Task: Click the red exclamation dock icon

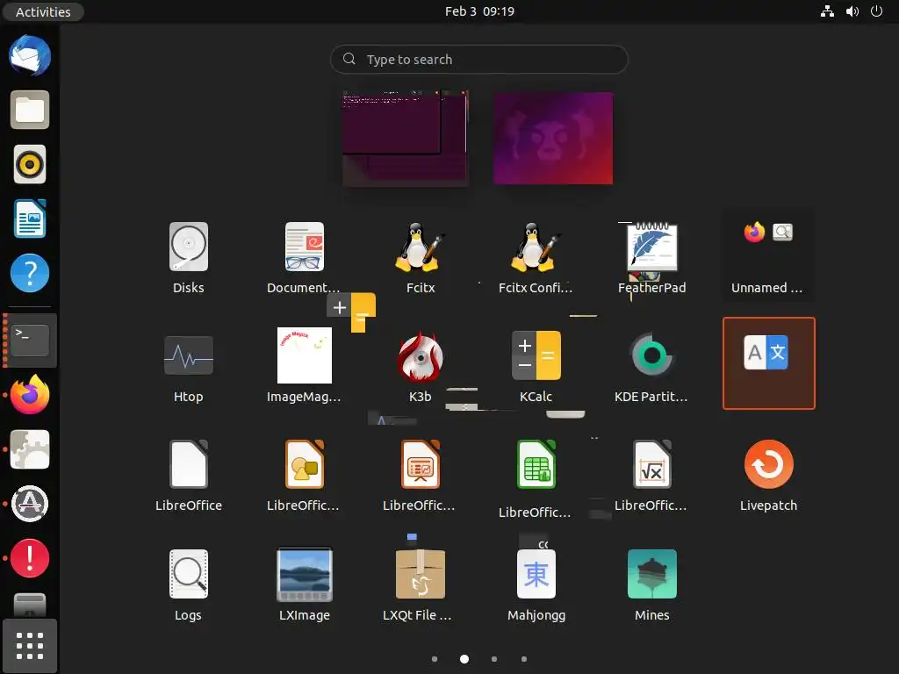Action: (30, 558)
